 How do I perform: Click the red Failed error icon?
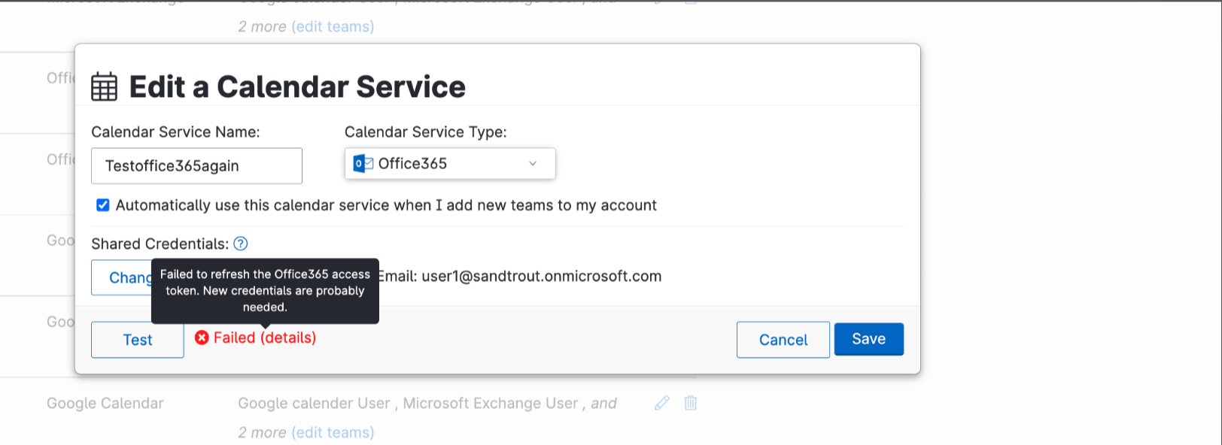point(202,338)
